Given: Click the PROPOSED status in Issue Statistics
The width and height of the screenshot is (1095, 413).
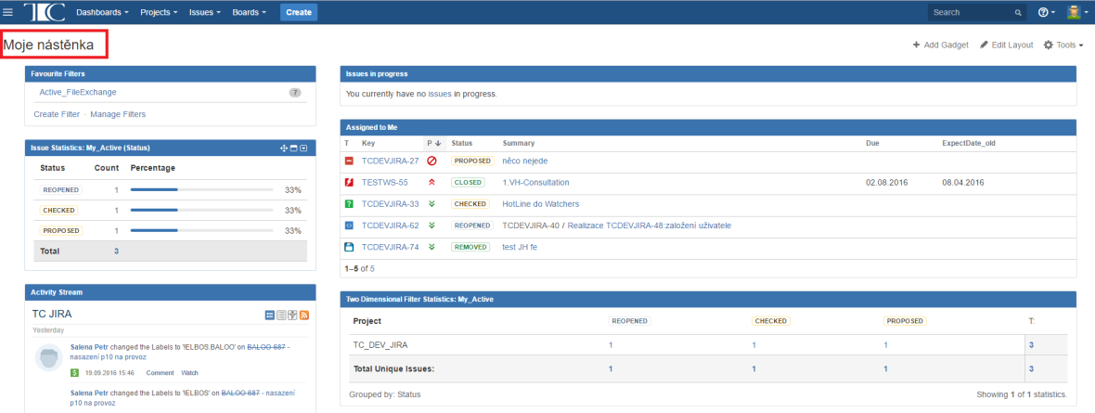Looking at the screenshot, I should point(60,230).
